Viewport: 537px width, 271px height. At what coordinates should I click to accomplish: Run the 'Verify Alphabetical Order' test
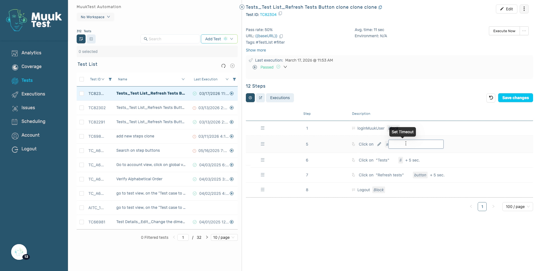(232, 179)
